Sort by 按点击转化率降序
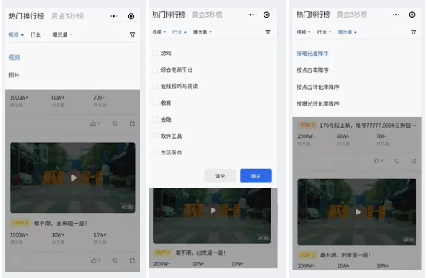The height and width of the screenshot is (278, 427). tap(318, 87)
